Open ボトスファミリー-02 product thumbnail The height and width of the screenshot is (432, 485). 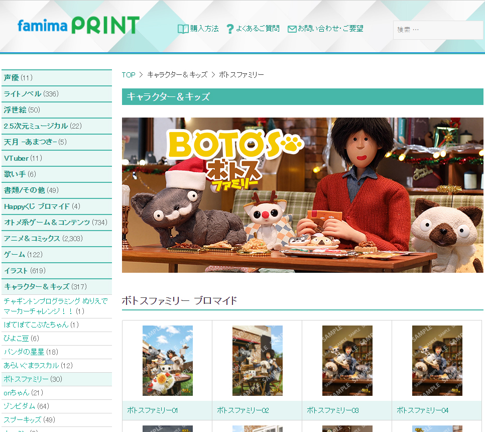coord(258,361)
